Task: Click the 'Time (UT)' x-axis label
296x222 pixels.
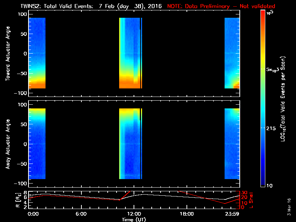Action: pos(134,219)
